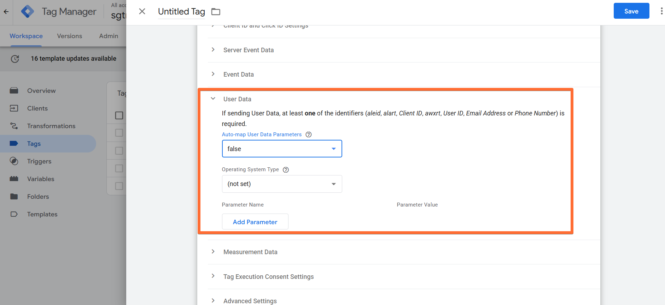
Task: Click the Folders sidebar icon
Action: tap(14, 197)
